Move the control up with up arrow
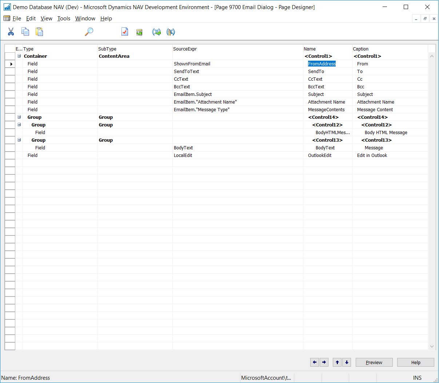The image size is (439, 383). [x=337, y=362]
